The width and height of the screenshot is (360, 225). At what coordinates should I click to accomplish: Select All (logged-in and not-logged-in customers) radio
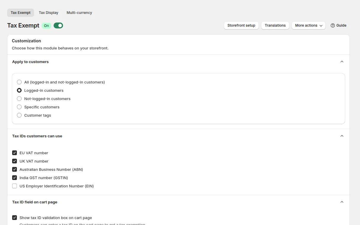tap(19, 82)
